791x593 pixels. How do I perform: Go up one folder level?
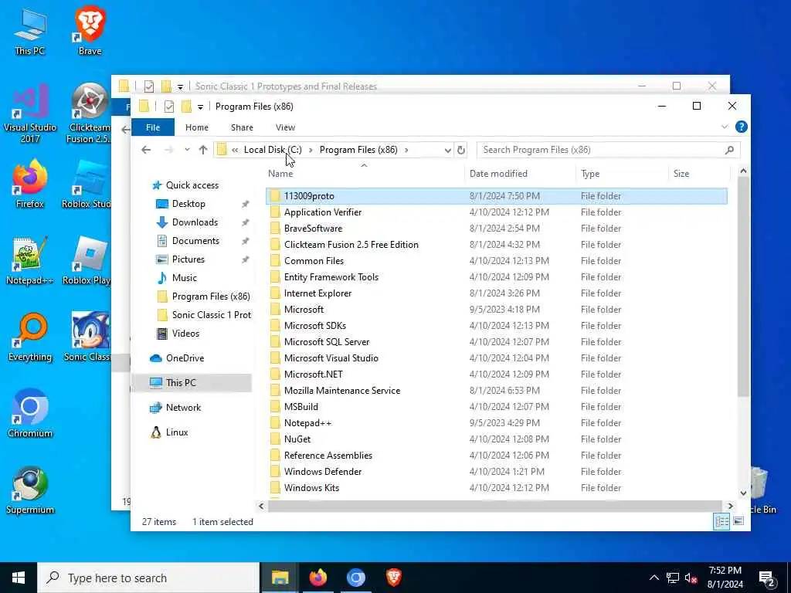click(x=203, y=150)
